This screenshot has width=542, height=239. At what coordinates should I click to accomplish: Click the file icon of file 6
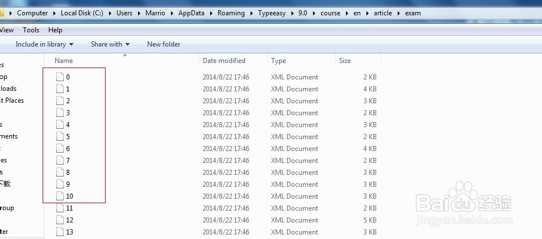click(60, 148)
